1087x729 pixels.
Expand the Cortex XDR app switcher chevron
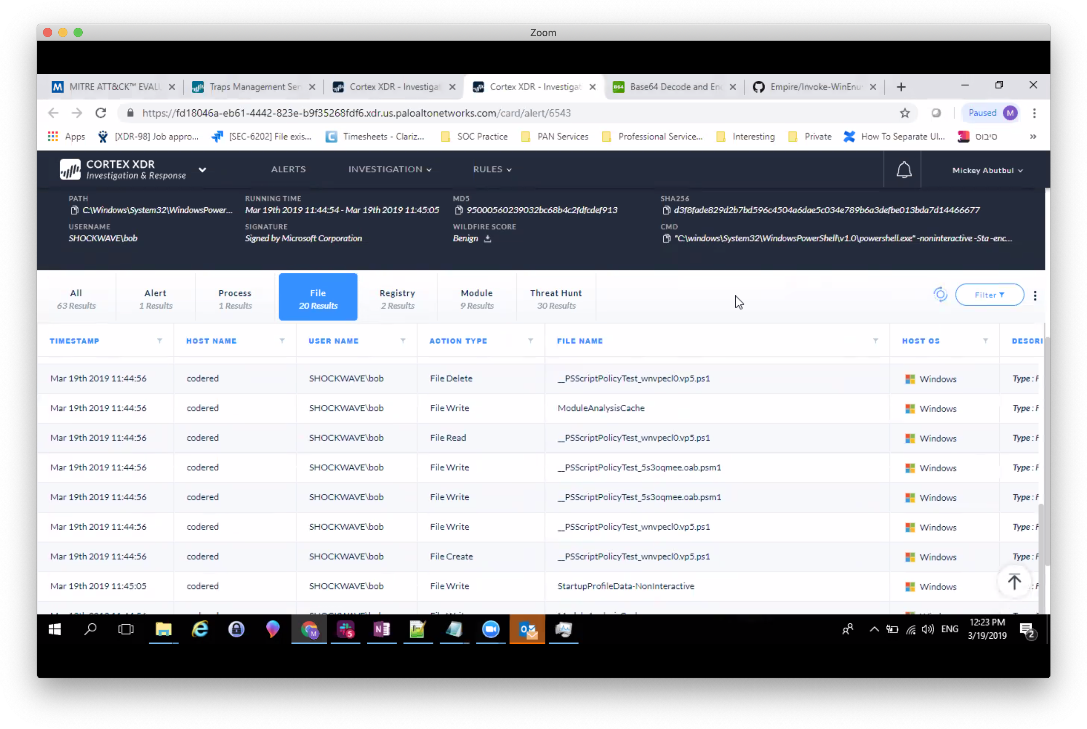click(203, 170)
